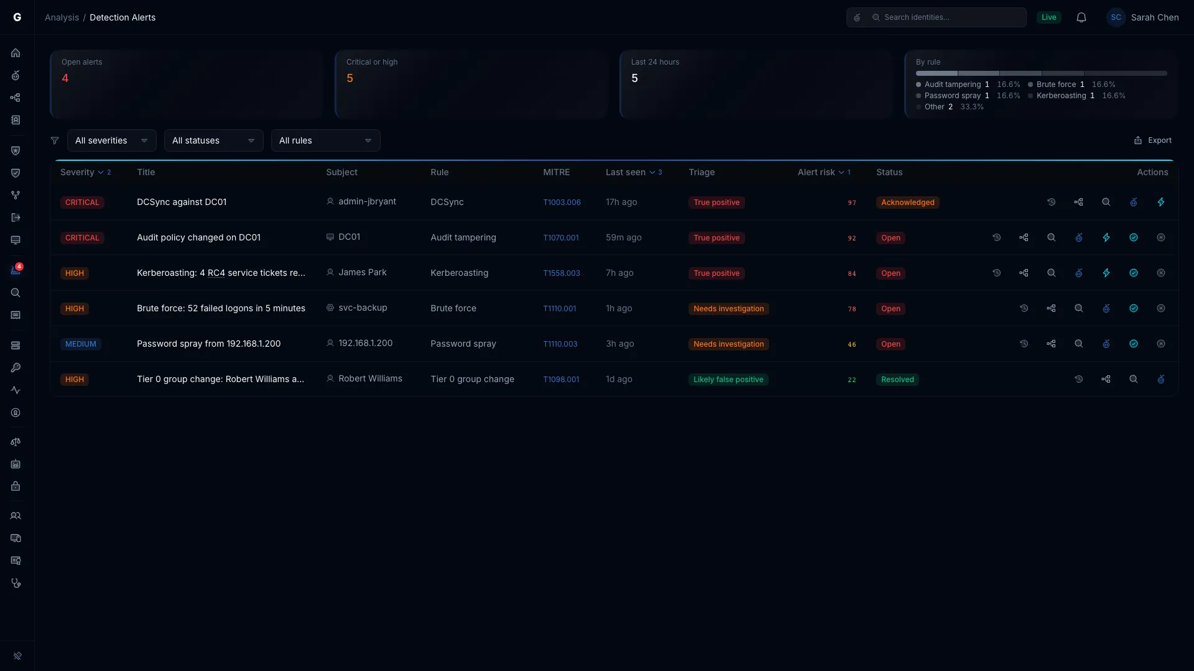This screenshot has height=671, width=1194.
Task: Open history for DCSync against DC01 alert
Action: 1051,202
